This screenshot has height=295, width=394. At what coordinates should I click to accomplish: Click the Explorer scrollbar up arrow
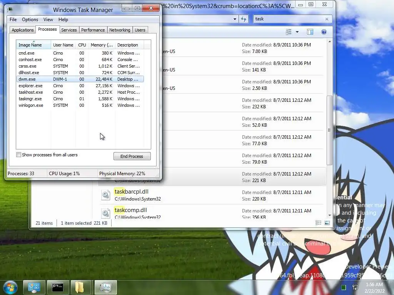pyautogui.click(x=329, y=42)
